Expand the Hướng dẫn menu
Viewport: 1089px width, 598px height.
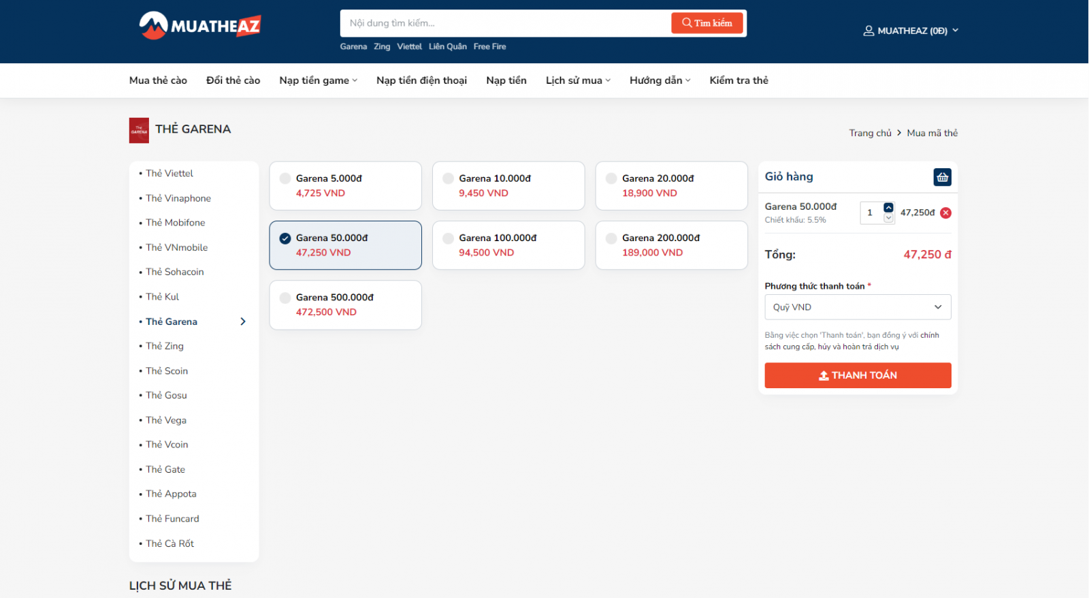660,80
